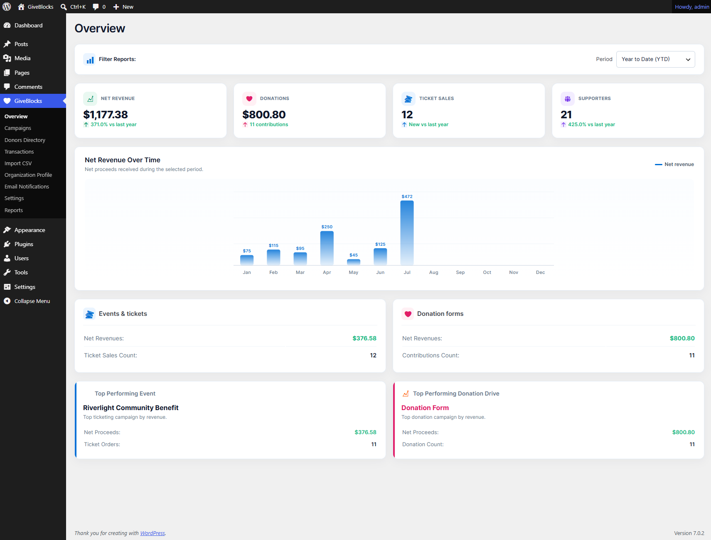This screenshot has width=711, height=540.
Task: Open GiveBlocks Settings submenu item
Action: [14, 198]
